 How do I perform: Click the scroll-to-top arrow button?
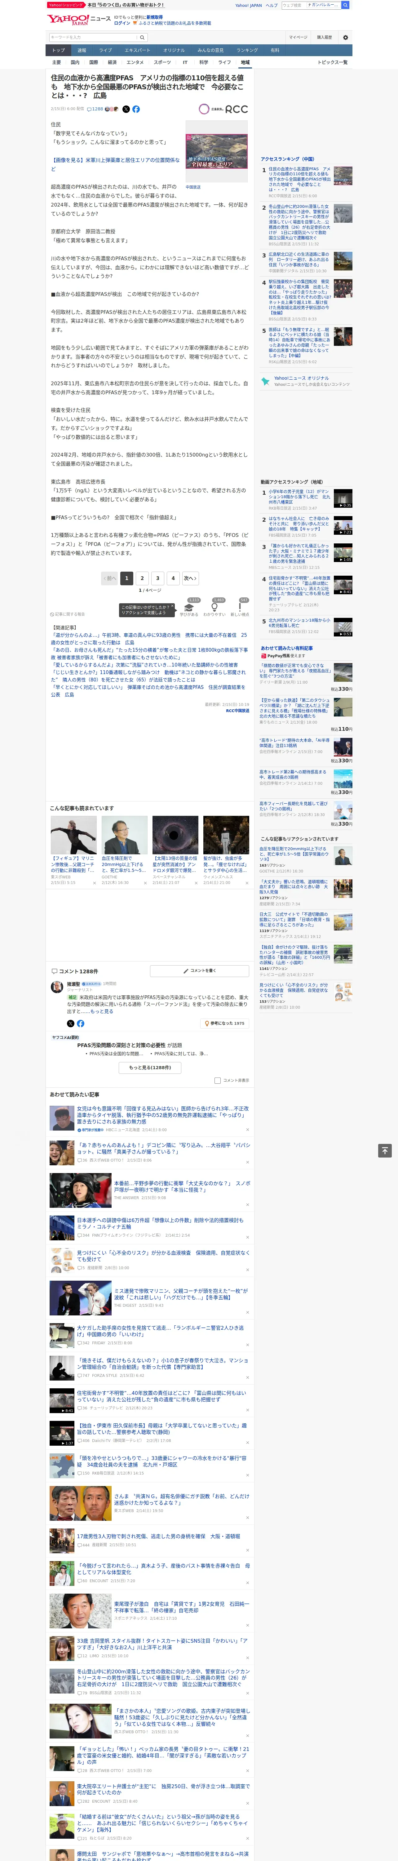click(384, 1150)
